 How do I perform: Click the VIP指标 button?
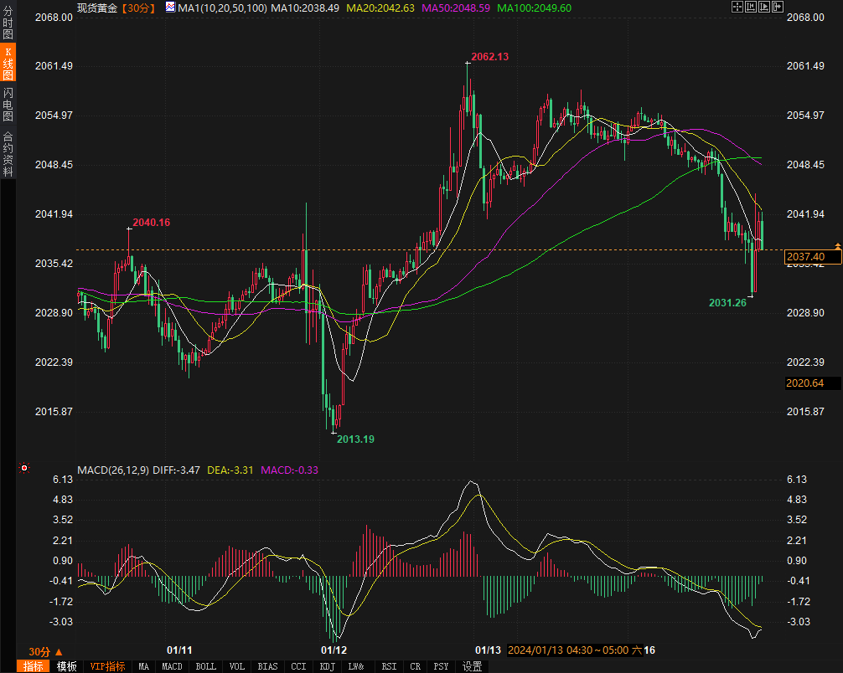tap(107, 666)
